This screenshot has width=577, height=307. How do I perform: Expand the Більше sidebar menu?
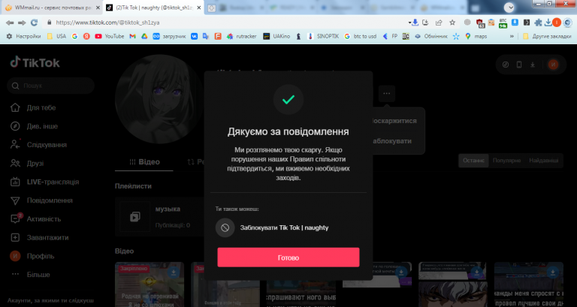(30, 274)
